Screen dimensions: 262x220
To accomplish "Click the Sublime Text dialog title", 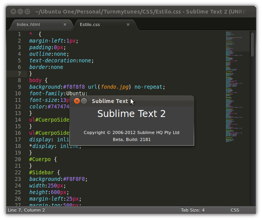I will pos(110,101).
